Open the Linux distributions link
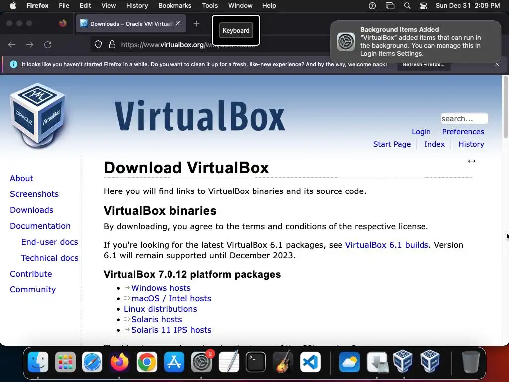509x382 pixels. pos(161,309)
